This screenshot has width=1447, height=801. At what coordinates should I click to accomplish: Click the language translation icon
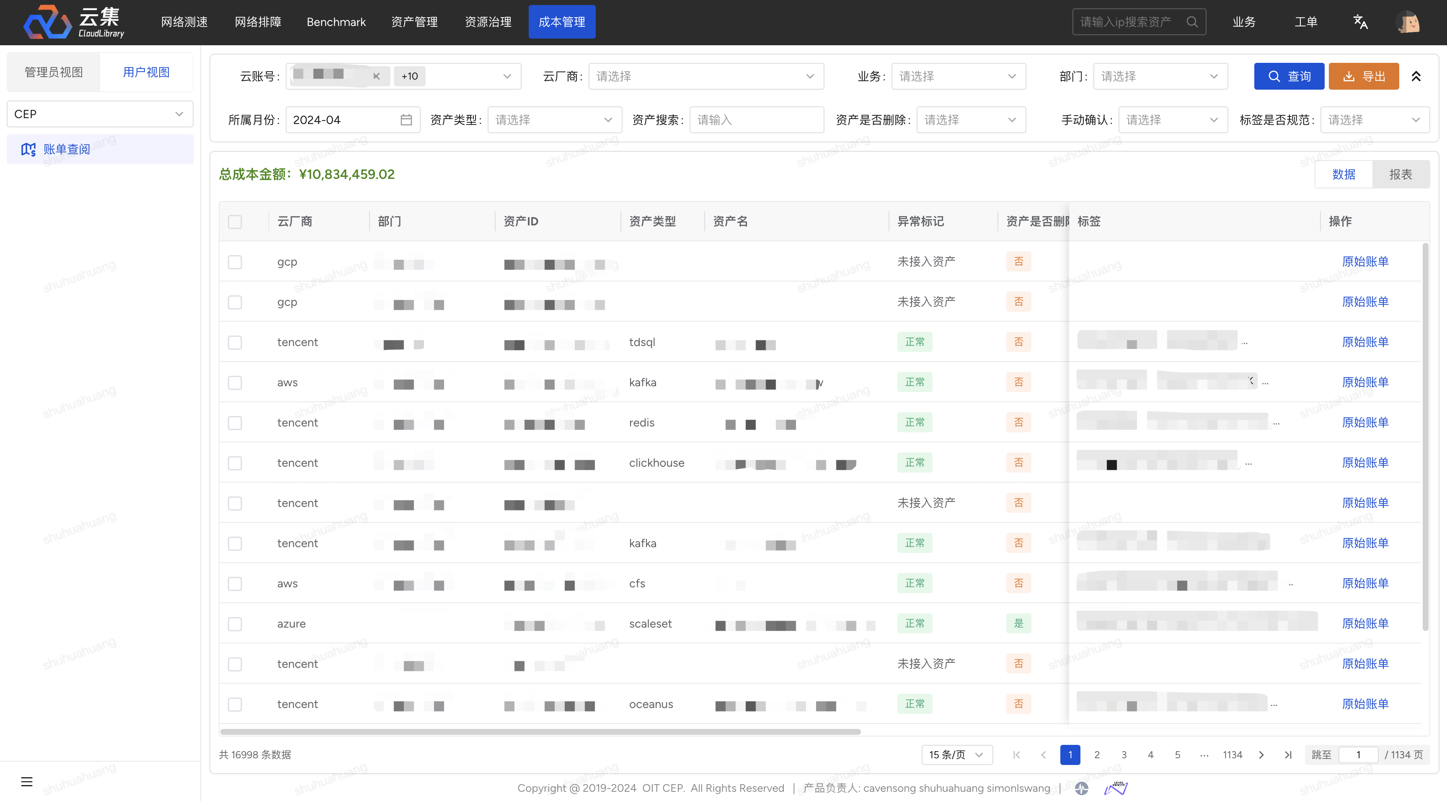[1360, 22]
